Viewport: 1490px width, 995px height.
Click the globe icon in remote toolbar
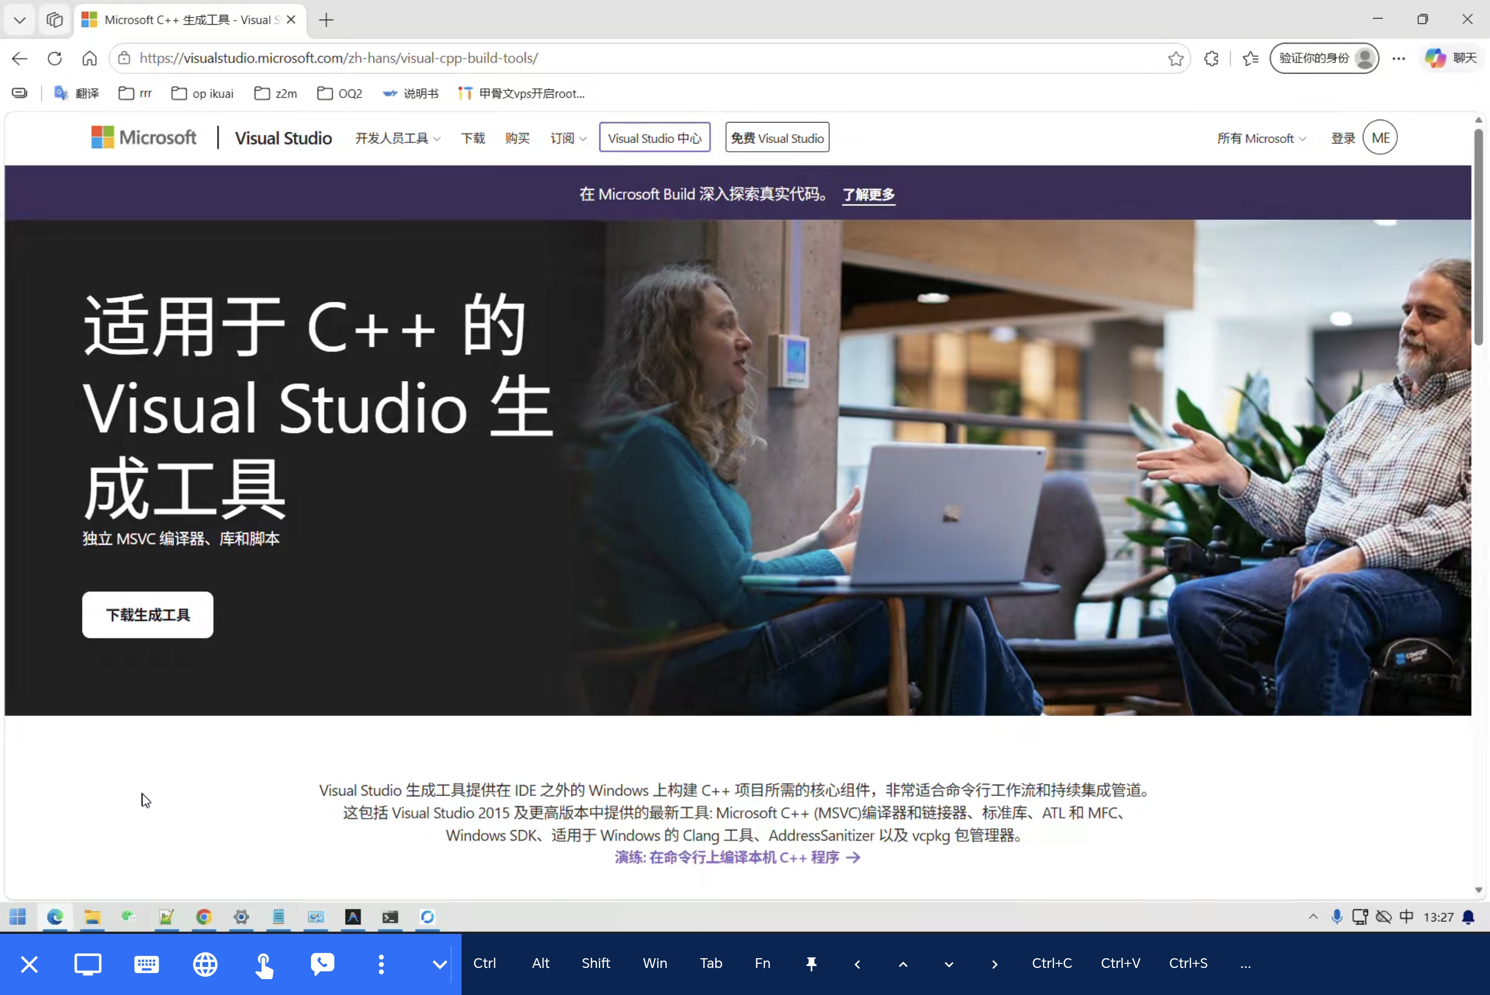pyautogui.click(x=205, y=964)
